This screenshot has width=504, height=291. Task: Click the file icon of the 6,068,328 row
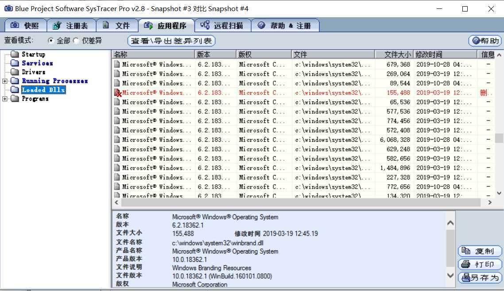point(117,140)
